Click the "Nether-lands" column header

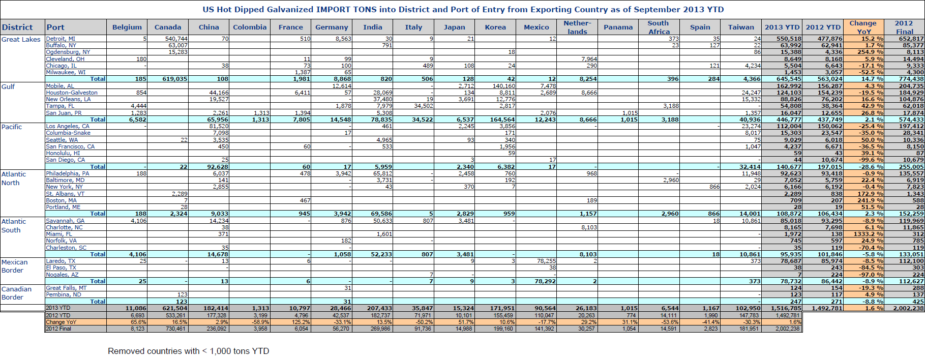[577, 27]
